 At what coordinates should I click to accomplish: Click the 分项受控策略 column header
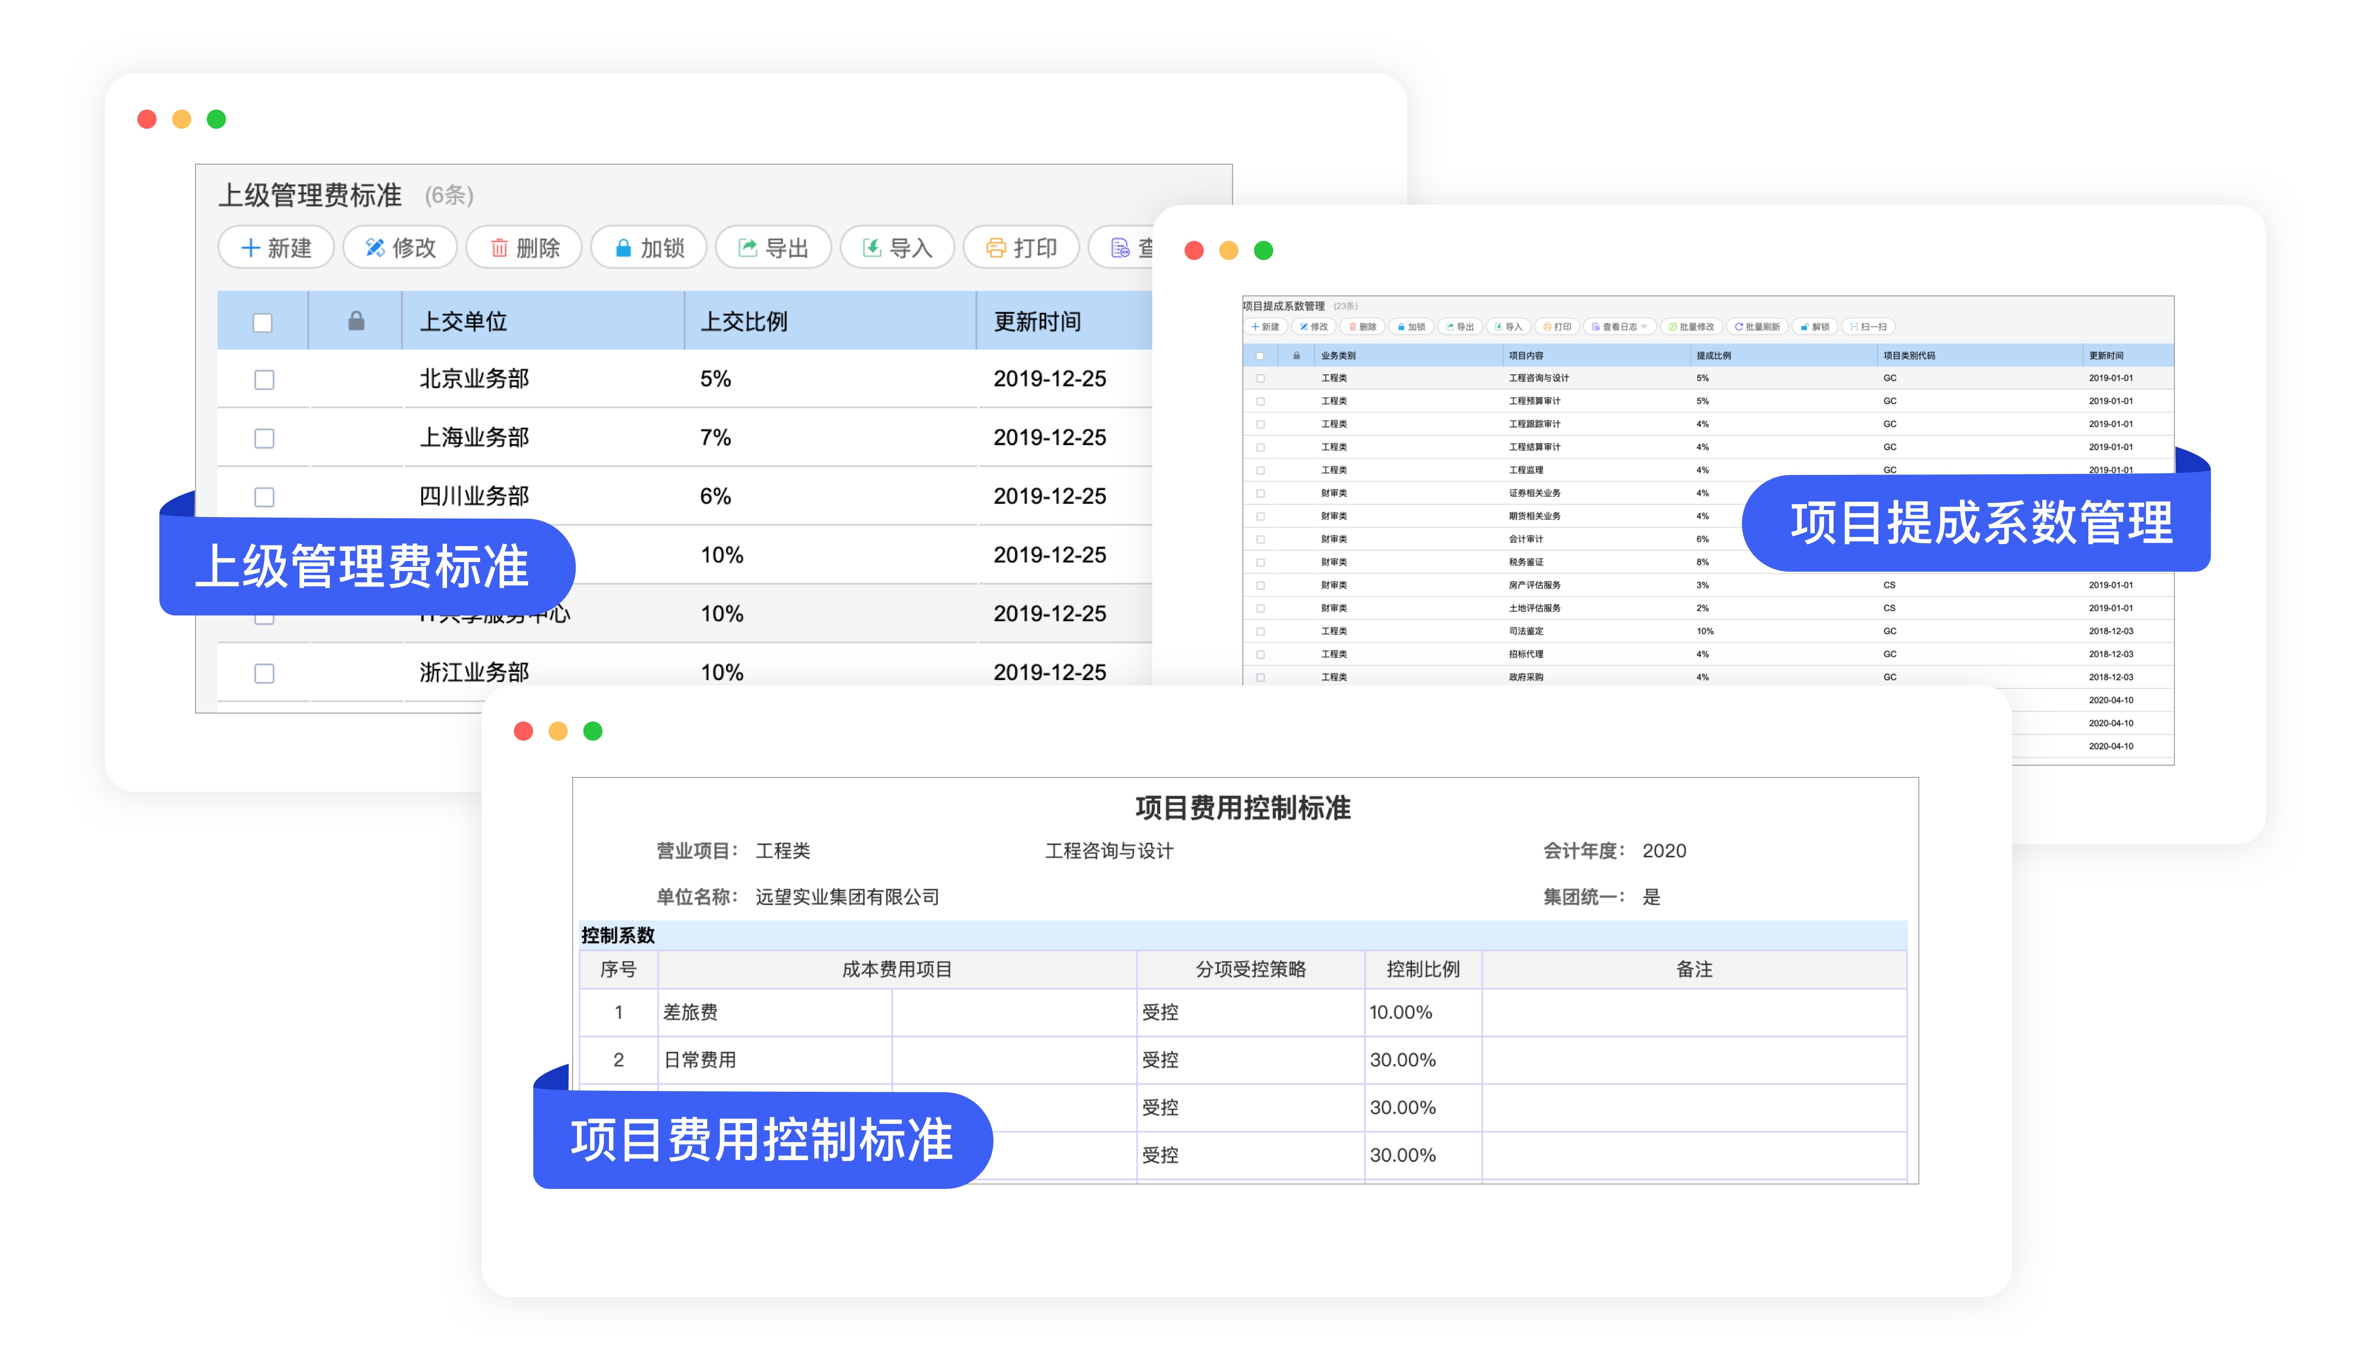coord(1250,969)
